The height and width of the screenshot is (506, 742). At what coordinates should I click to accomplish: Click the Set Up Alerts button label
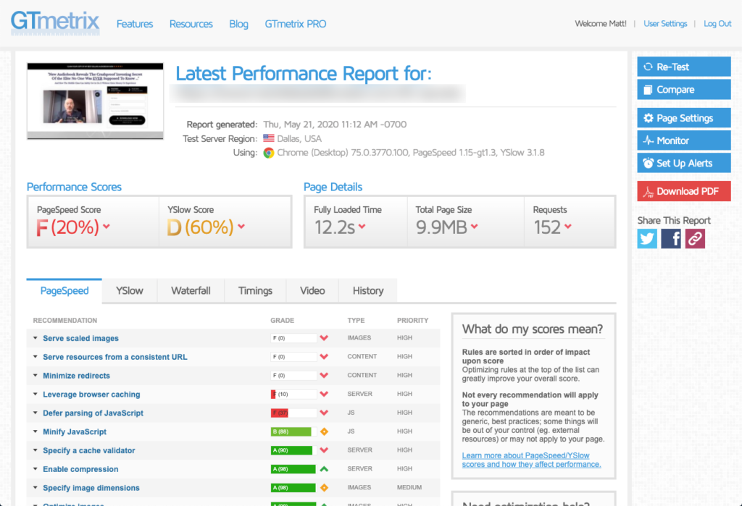pos(684,163)
